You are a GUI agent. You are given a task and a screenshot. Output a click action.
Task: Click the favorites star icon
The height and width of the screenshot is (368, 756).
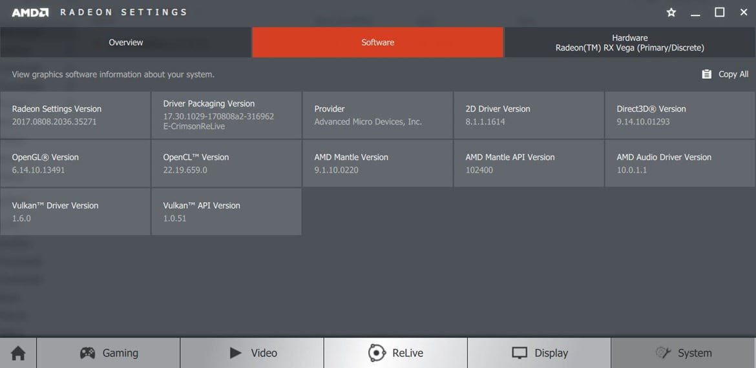coord(671,12)
